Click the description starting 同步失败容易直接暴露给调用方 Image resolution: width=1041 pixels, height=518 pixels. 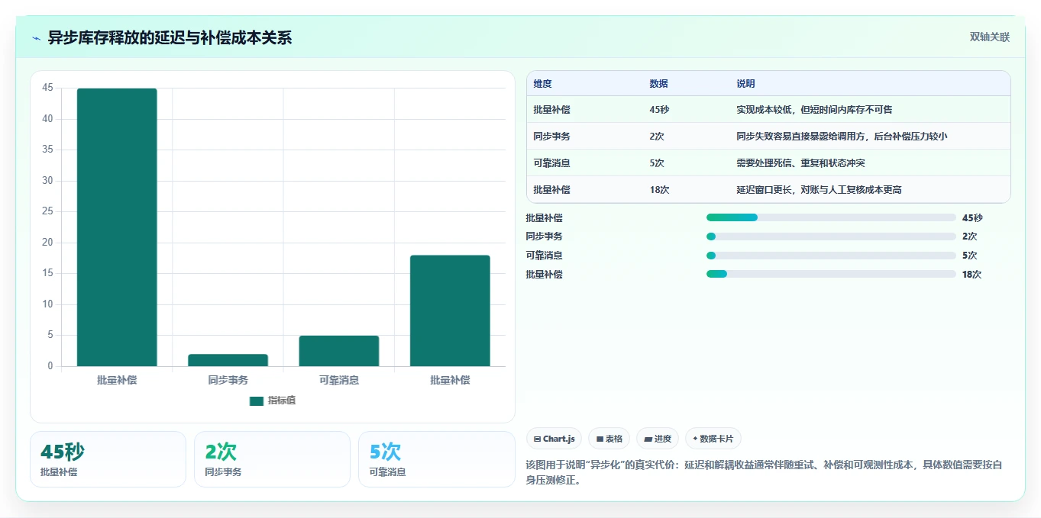[x=842, y=137]
